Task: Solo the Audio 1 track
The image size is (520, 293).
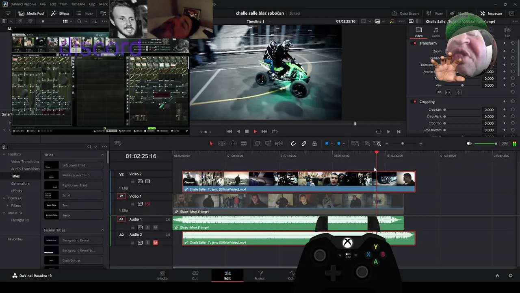Action: tap(148, 227)
